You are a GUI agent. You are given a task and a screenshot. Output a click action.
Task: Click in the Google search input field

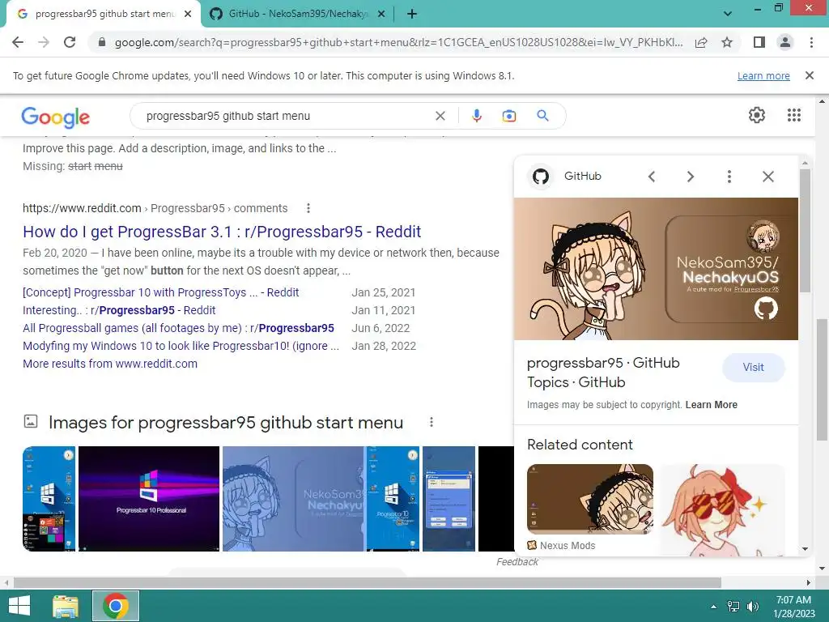286,116
